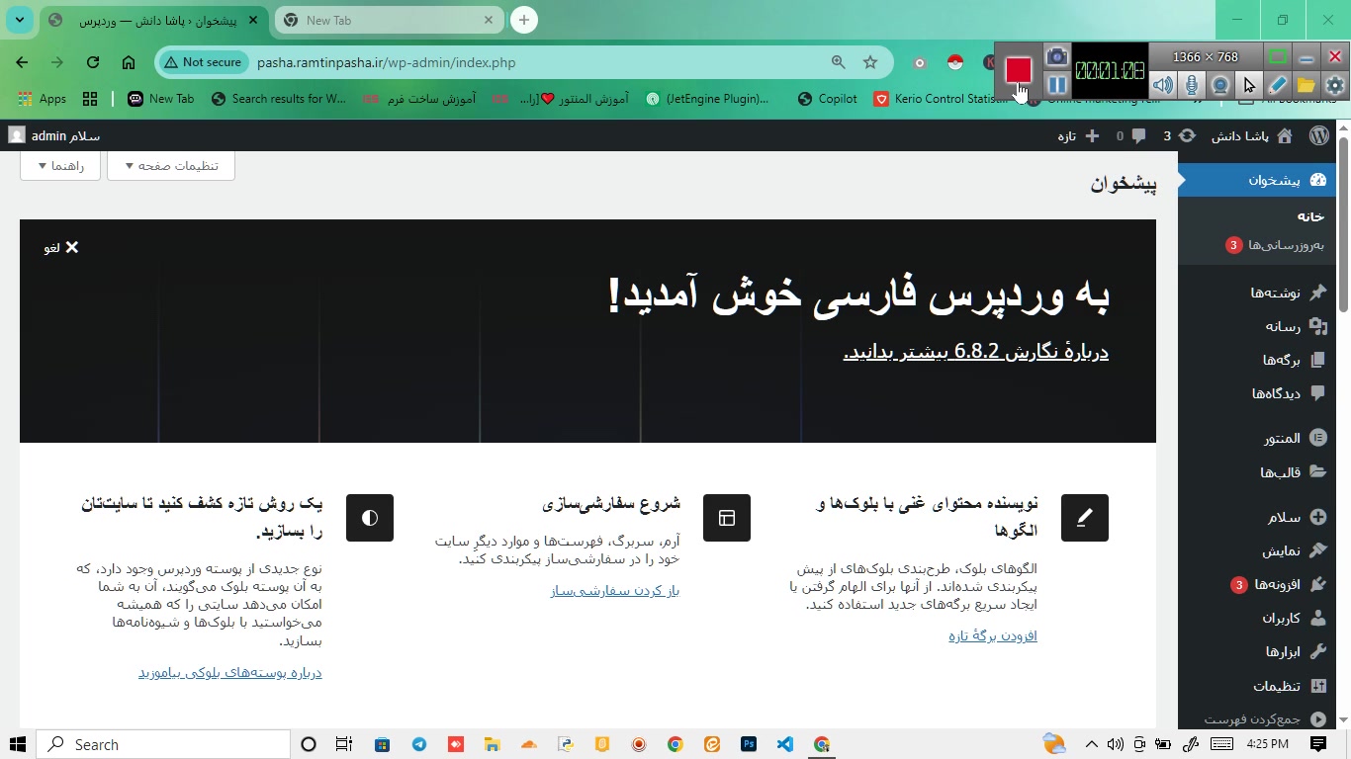Click the باز کردن سفارشی‌ساز link
The image size is (1351, 759).
tap(615, 590)
